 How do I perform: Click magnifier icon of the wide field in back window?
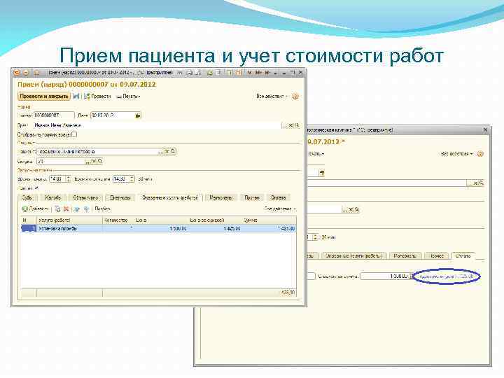pyautogui.click(x=481, y=183)
